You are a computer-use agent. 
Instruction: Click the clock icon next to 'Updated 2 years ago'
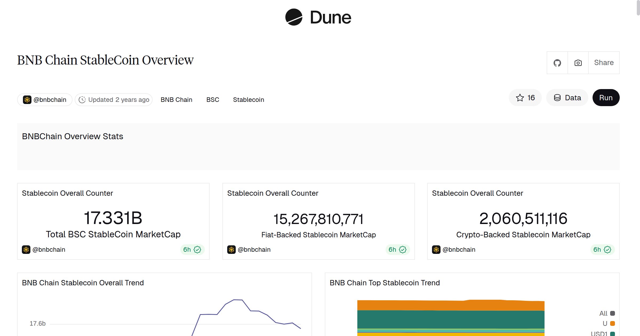(x=82, y=99)
